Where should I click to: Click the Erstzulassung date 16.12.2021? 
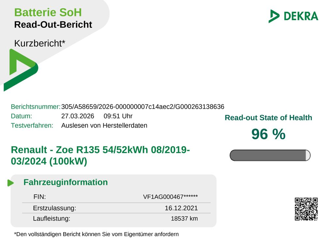tap(181, 208)
